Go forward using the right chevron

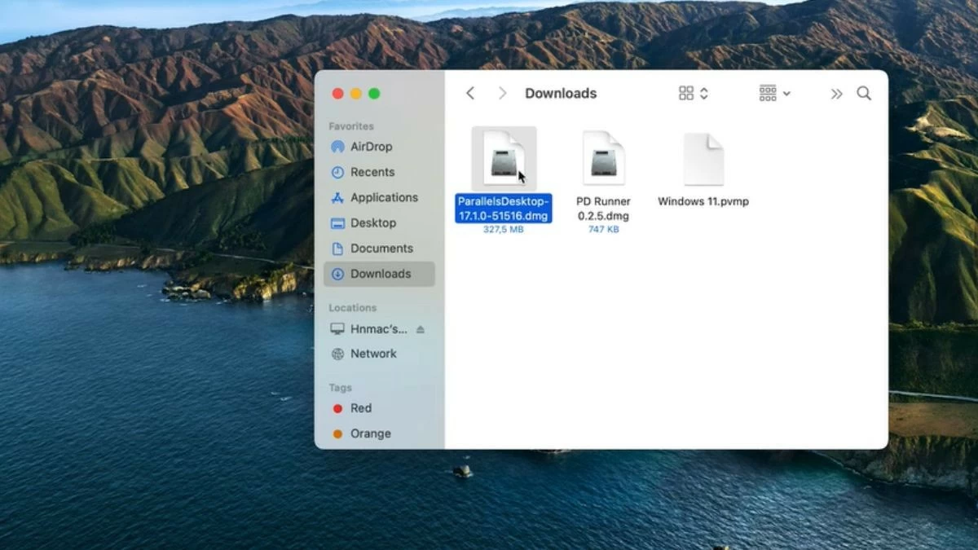coord(502,94)
